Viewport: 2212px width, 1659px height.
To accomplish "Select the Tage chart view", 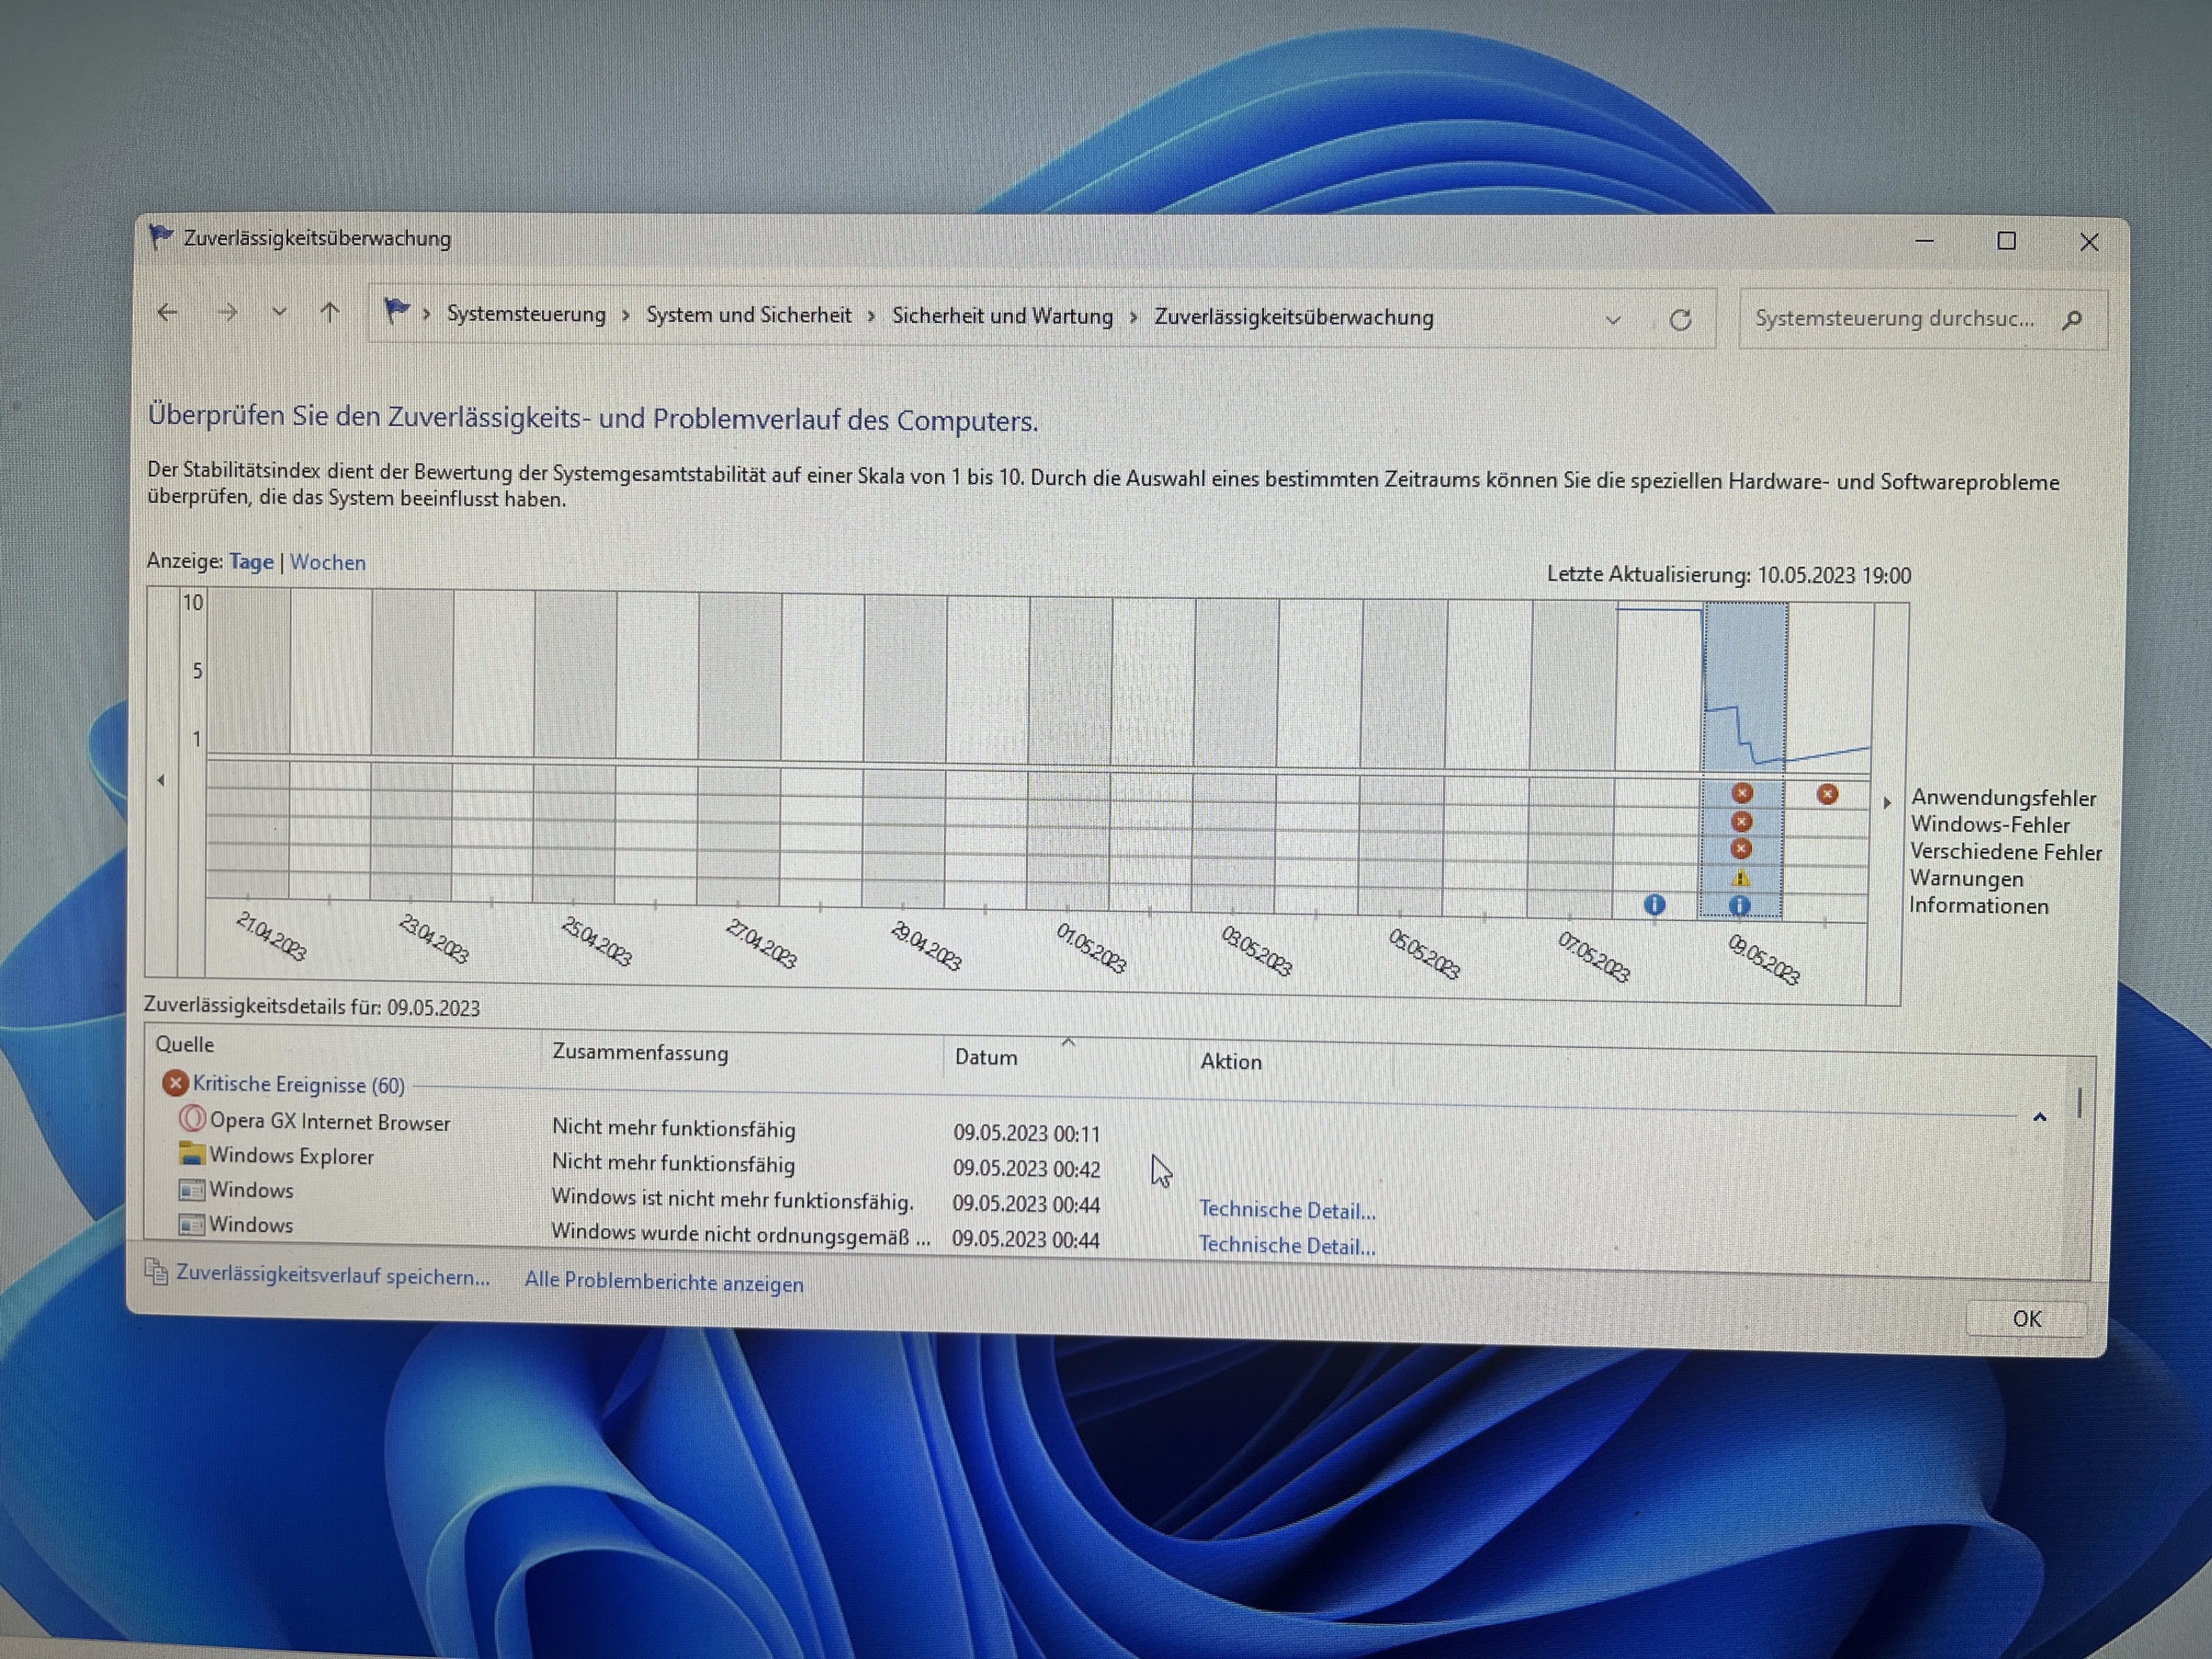I will (x=251, y=561).
